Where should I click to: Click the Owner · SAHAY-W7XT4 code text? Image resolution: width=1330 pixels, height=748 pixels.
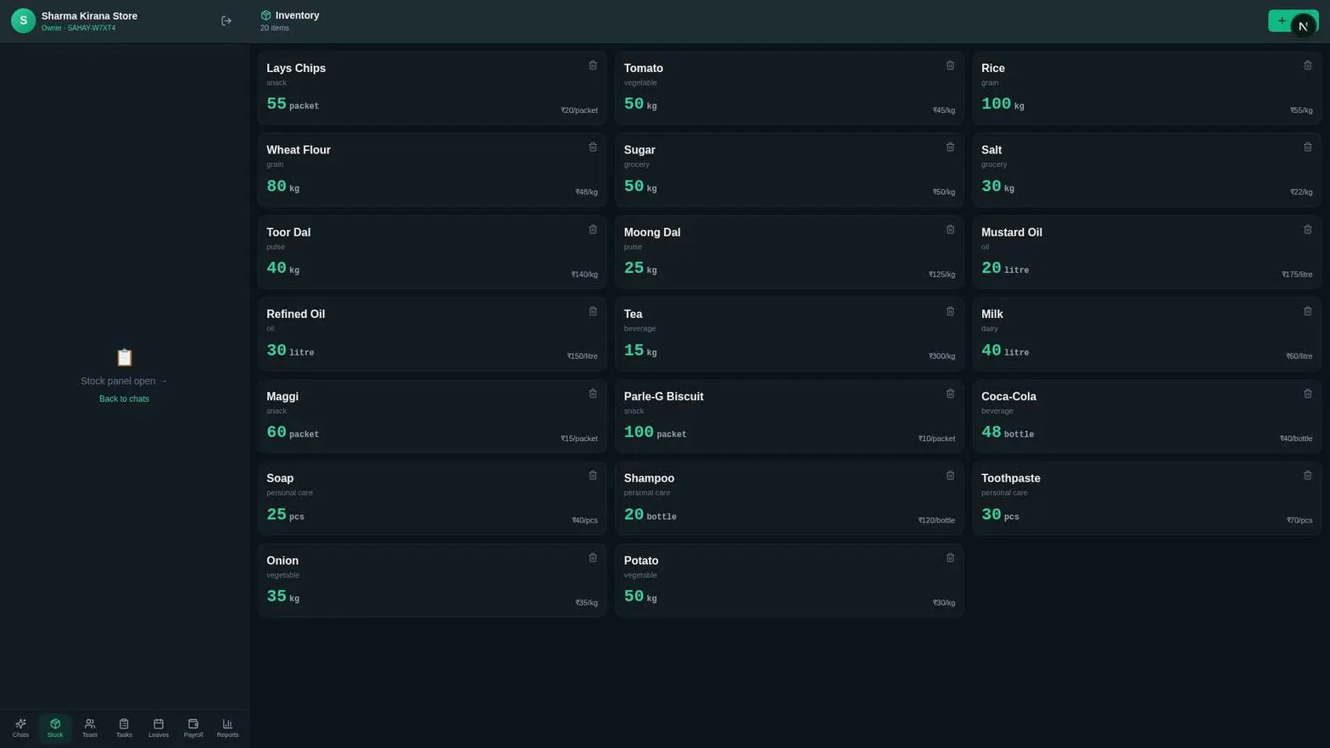tap(79, 28)
